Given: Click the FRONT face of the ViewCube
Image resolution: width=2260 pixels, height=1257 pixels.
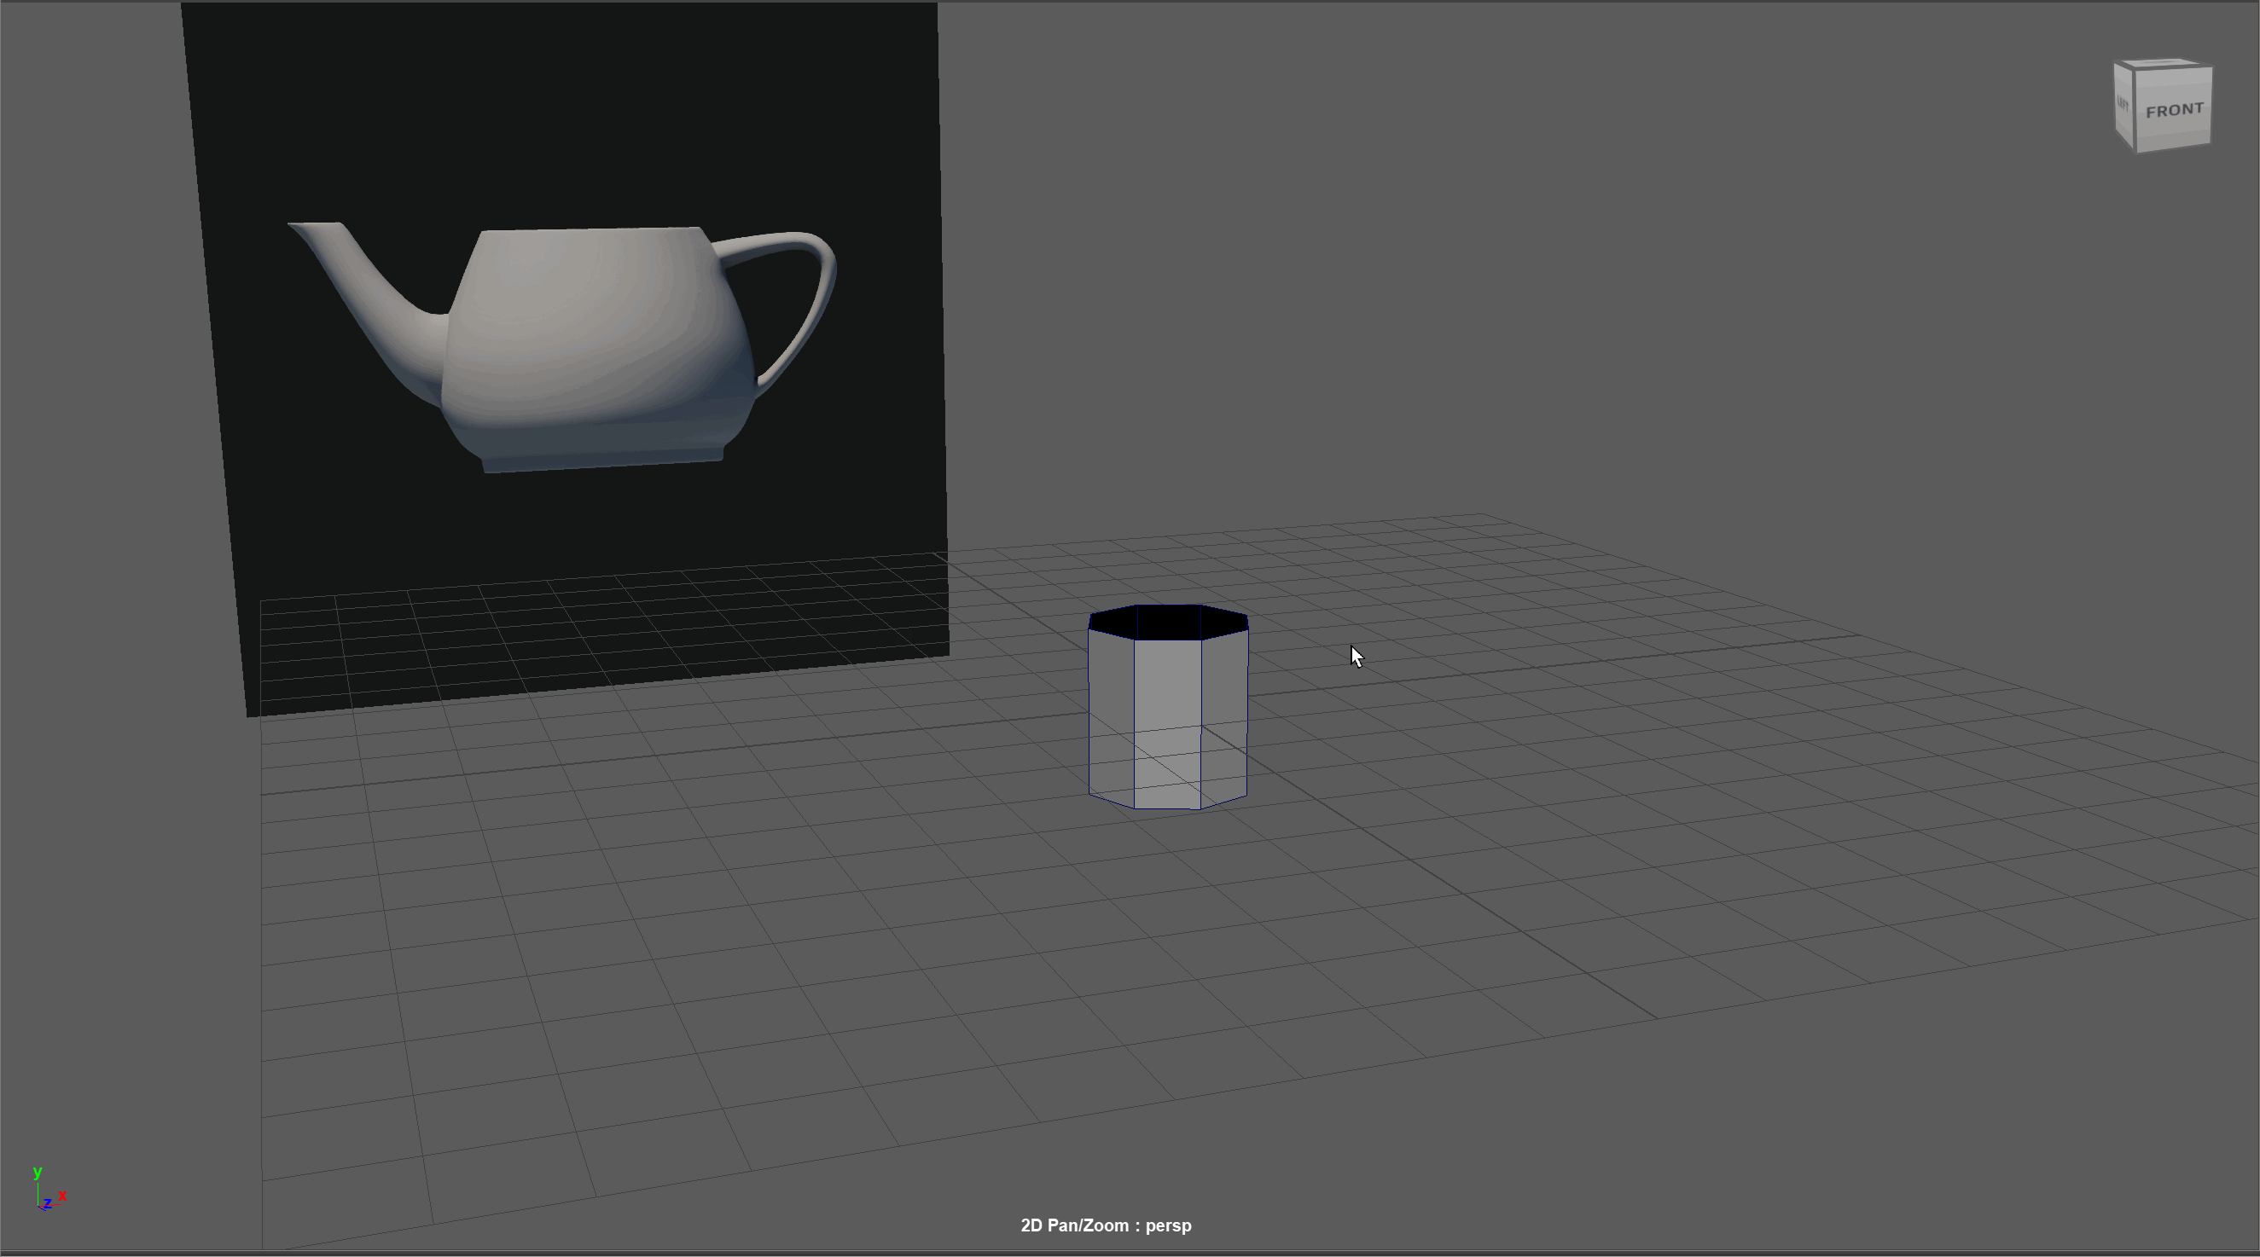Looking at the screenshot, I should 2173,111.
